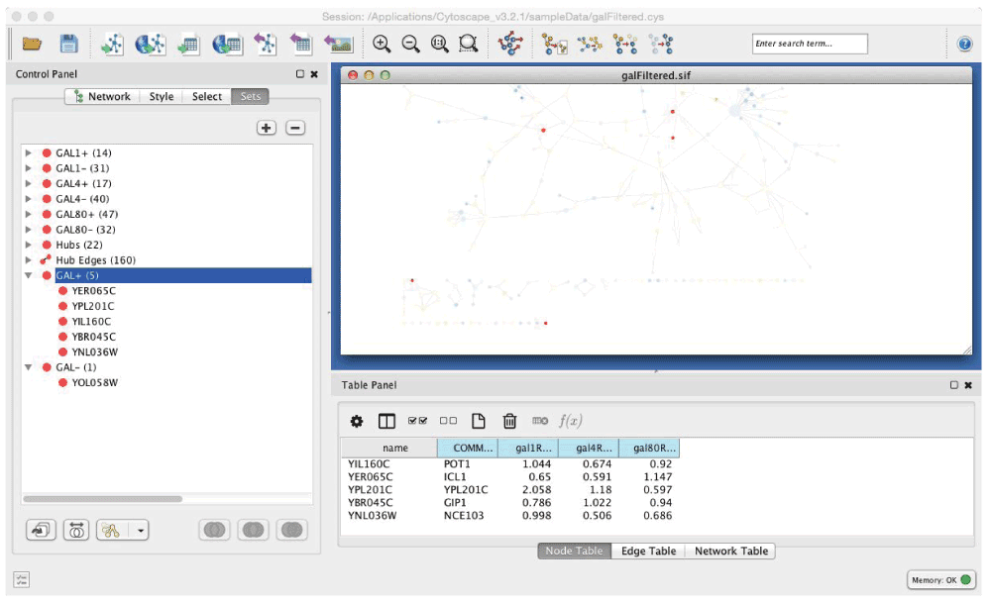The height and width of the screenshot is (604, 991).
Task: Open Table Panel settings gear
Action: click(x=357, y=421)
